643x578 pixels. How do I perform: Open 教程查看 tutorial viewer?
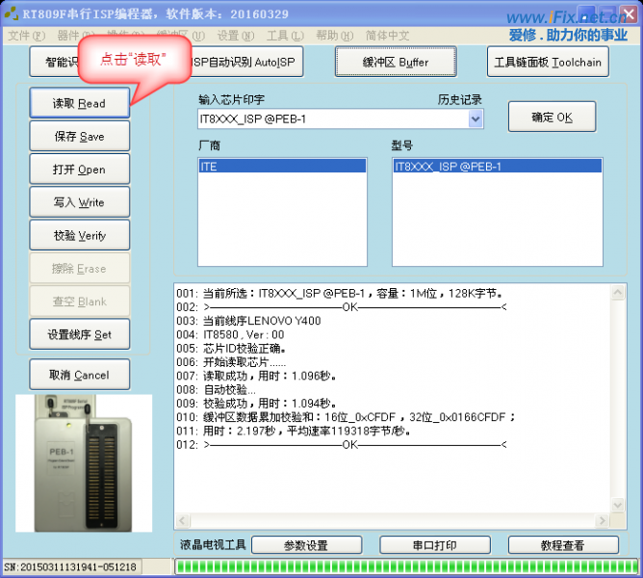pyautogui.click(x=563, y=545)
